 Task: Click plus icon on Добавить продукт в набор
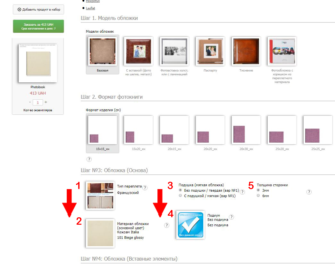coord(20,9)
